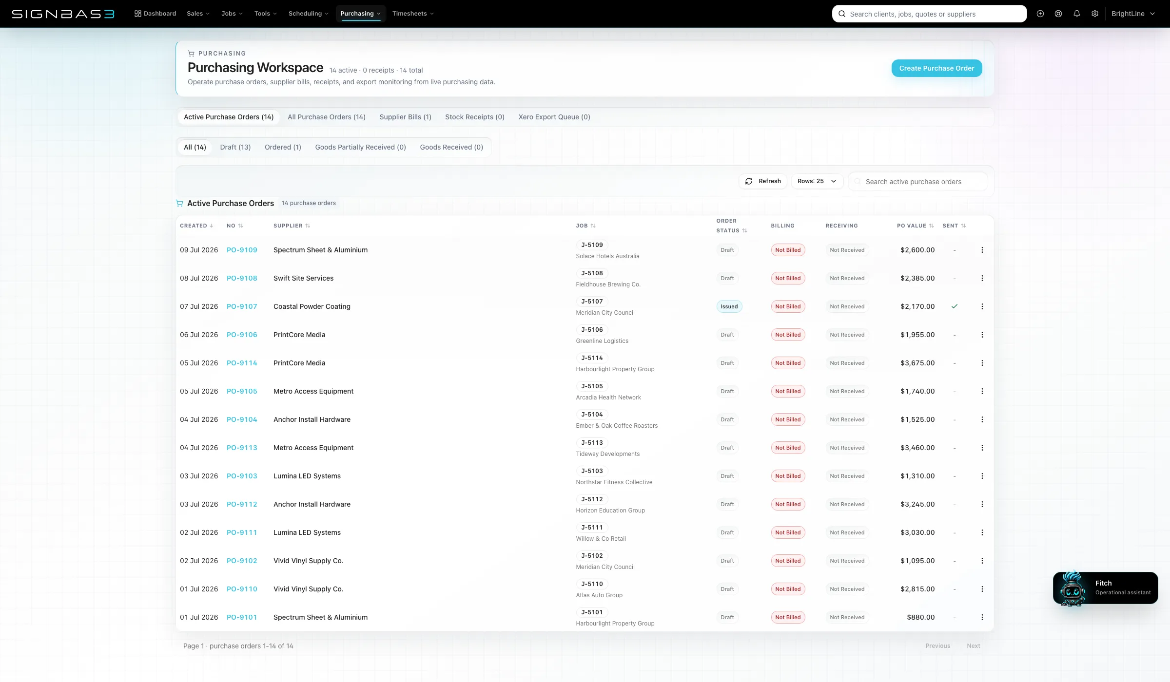
Task: Click Create Purchase Order button
Action: coord(936,68)
